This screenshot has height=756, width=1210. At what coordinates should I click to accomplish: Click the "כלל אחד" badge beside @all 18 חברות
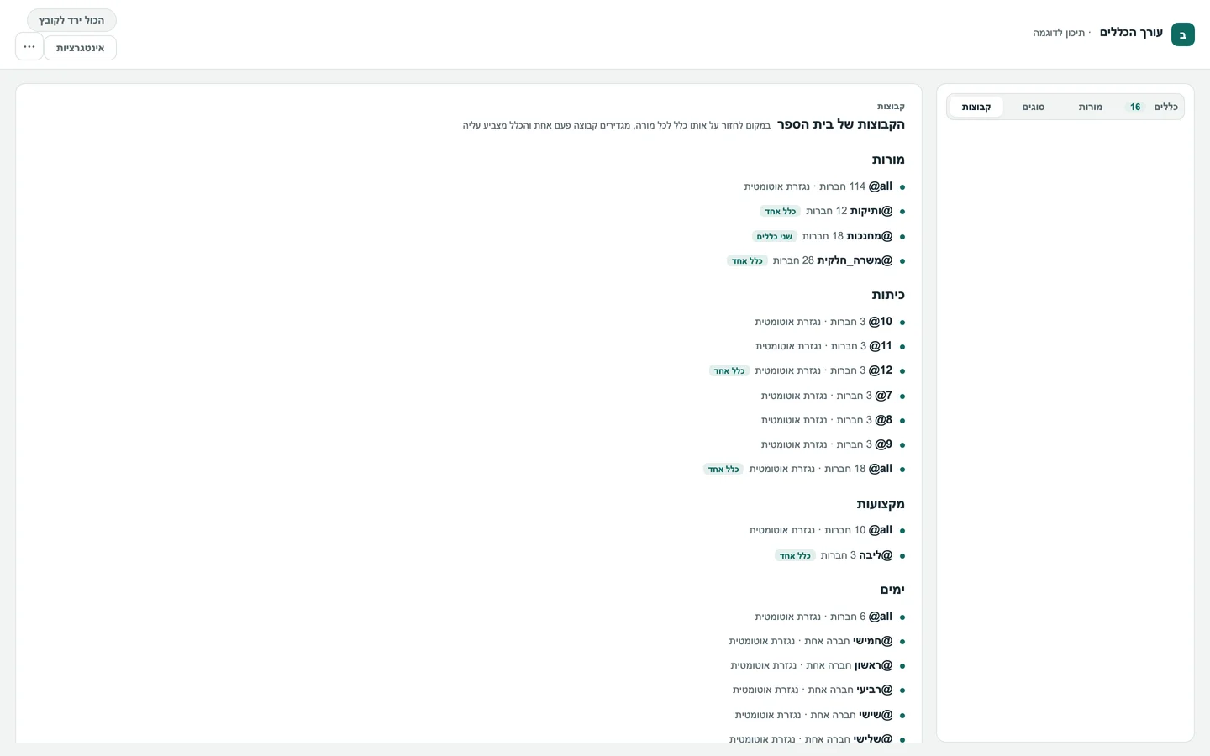[723, 470]
